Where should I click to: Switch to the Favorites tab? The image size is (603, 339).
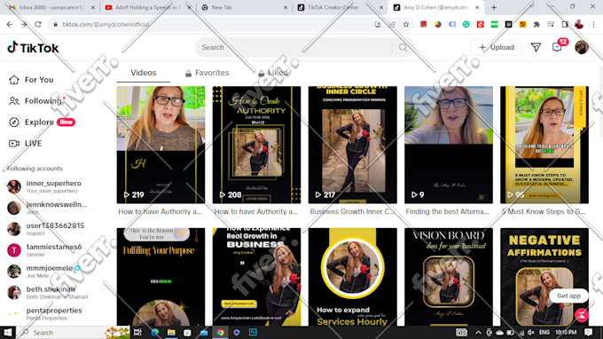[207, 73]
